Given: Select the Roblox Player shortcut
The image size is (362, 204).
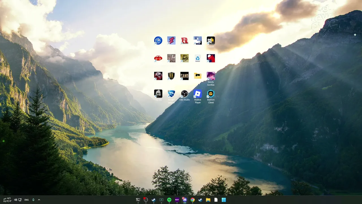Looking at the screenshot, I should point(198,97).
